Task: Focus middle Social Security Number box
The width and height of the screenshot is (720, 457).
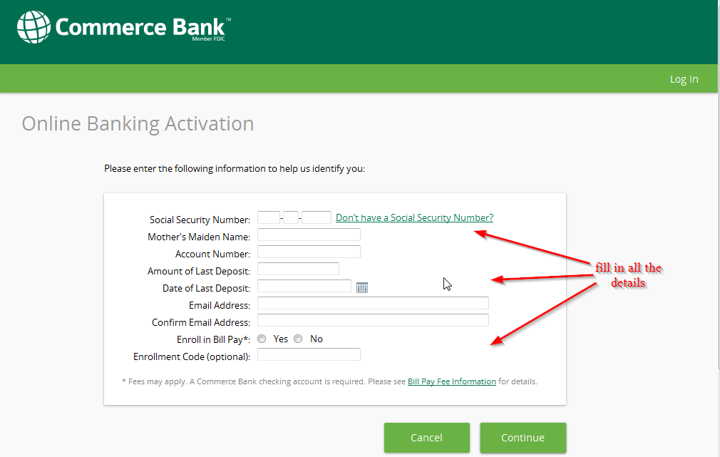Action: [x=291, y=217]
